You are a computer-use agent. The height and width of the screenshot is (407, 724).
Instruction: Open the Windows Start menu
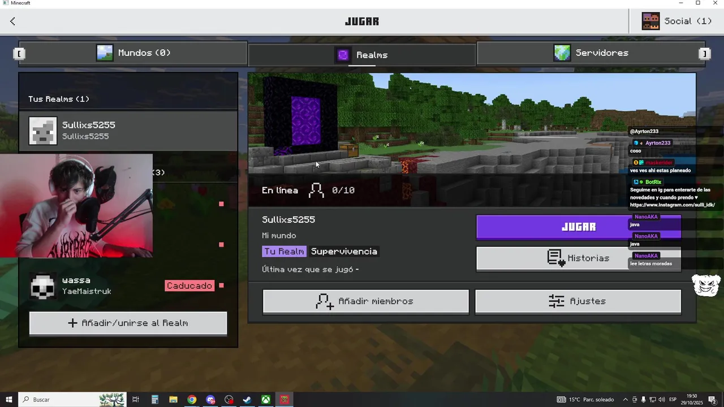[8, 400]
